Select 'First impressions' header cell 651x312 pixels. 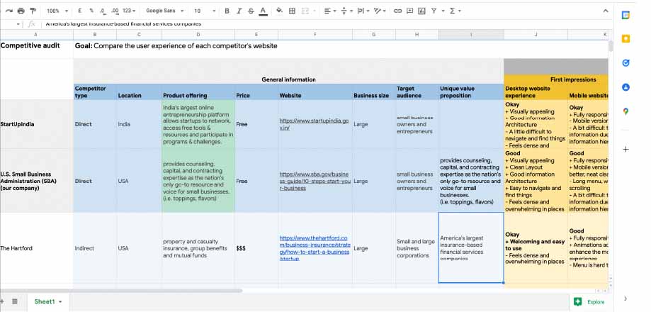[556, 79]
